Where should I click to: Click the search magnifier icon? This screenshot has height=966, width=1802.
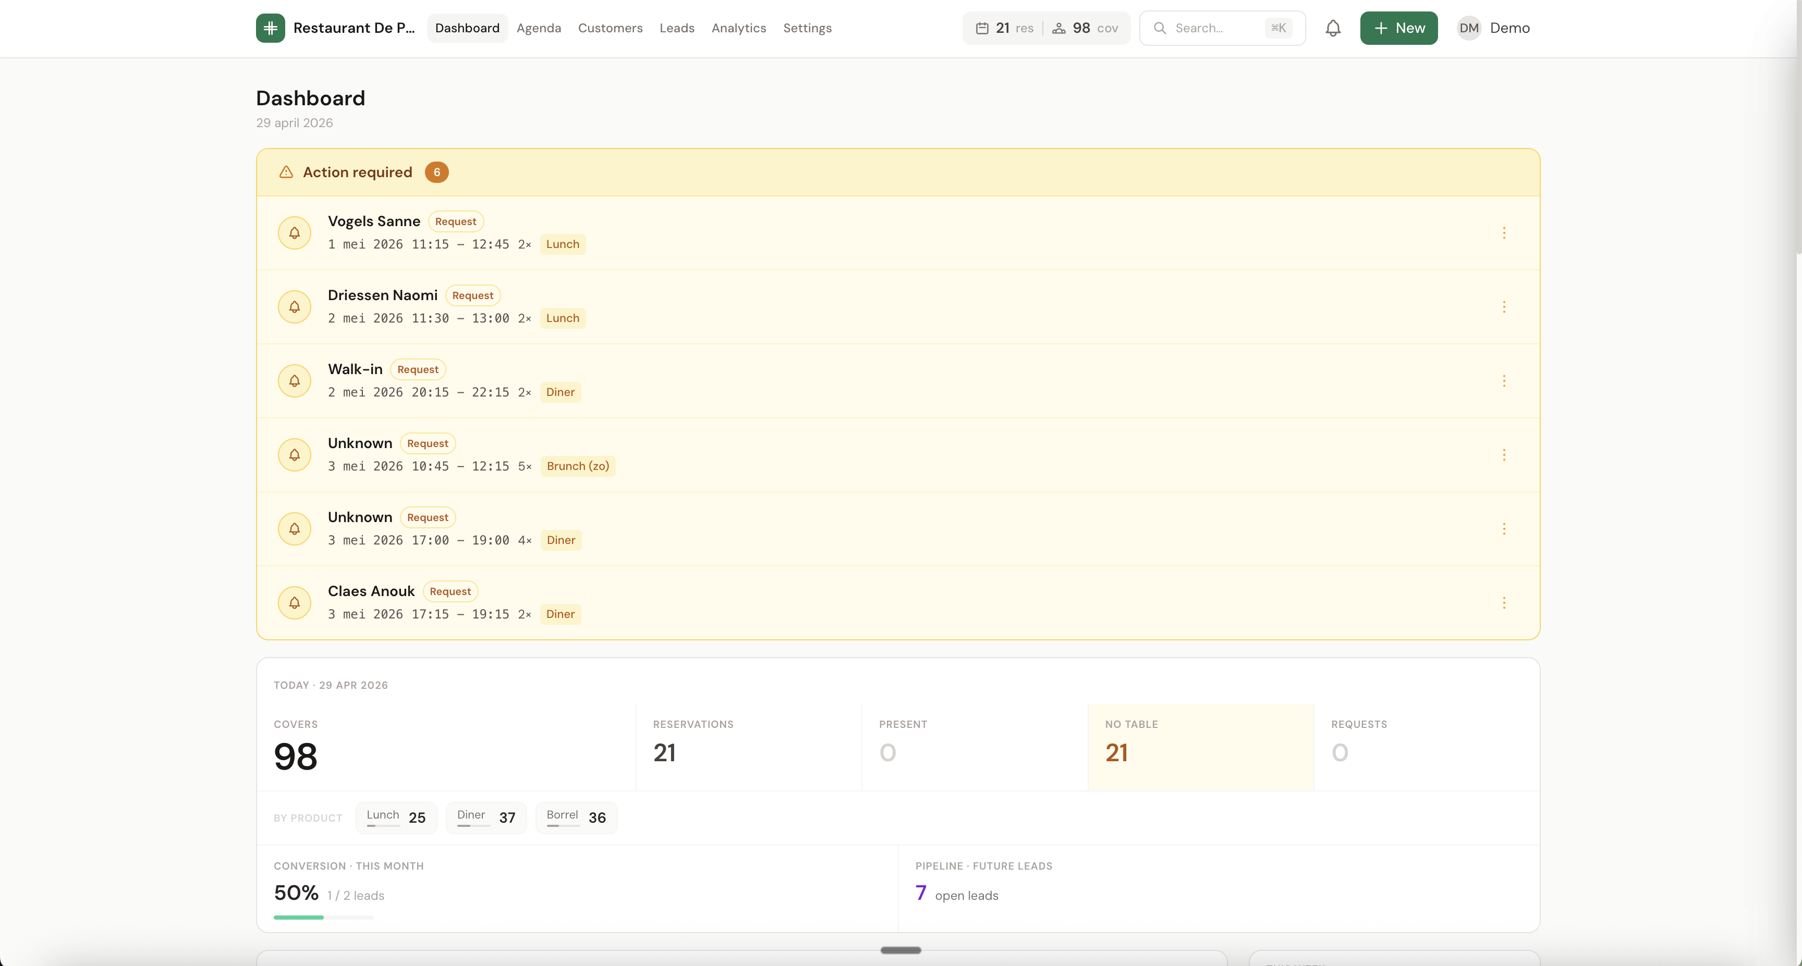click(x=1160, y=28)
